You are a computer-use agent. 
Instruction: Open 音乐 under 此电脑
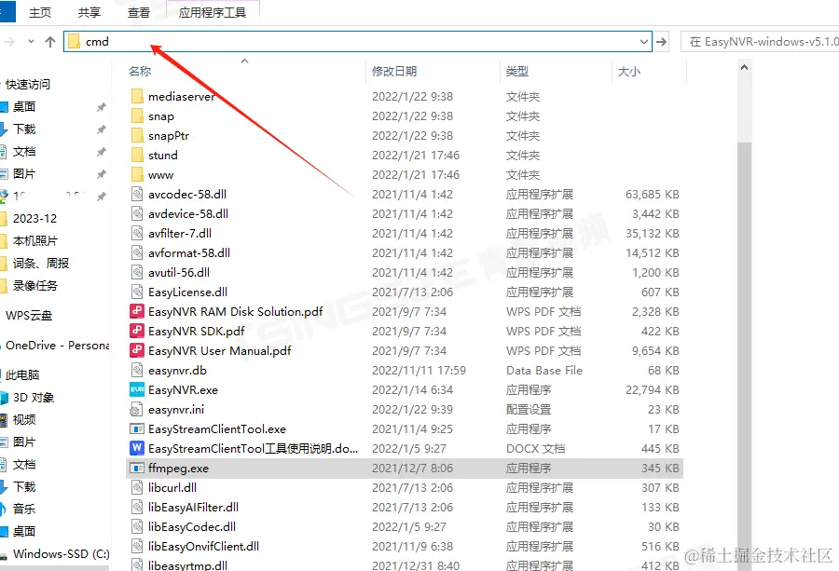pos(24,509)
